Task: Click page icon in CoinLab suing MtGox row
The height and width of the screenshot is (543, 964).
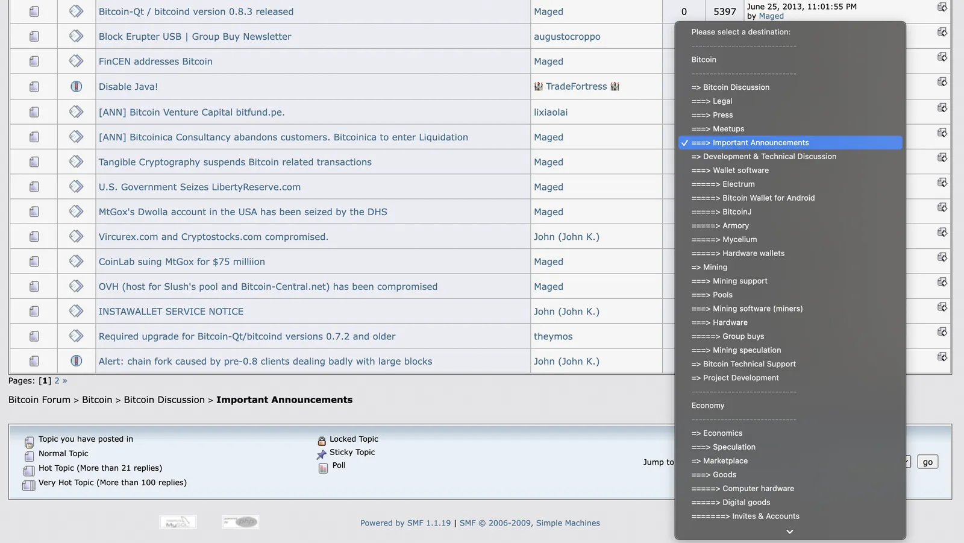Action: [x=34, y=262]
